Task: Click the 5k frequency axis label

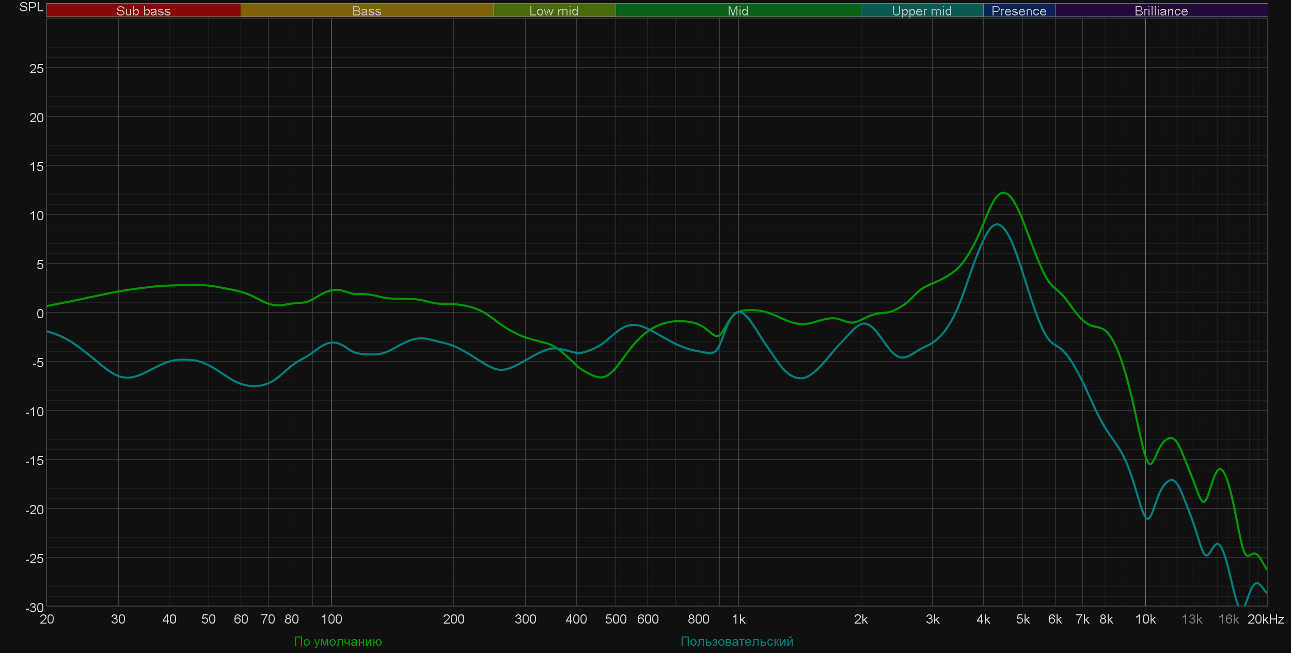Action: pyautogui.click(x=1022, y=619)
